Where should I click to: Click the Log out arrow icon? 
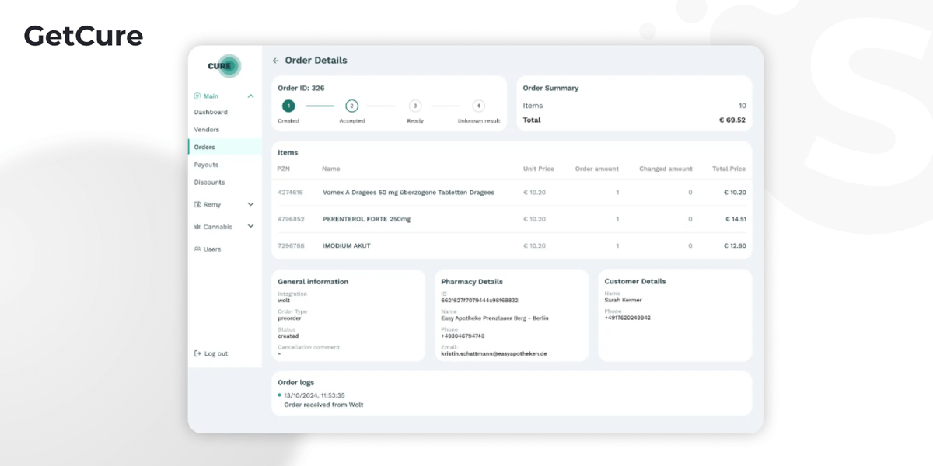197,353
